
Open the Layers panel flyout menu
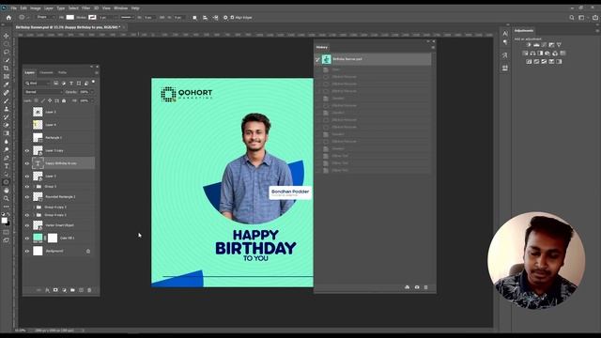(97, 72)
